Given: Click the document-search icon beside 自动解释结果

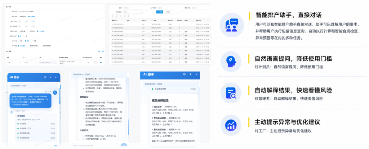Looking at the screenshot, I should (x=232, y=92).
